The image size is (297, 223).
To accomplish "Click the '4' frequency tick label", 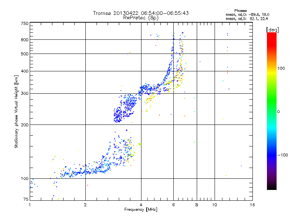I will click(x=141, y=205).
